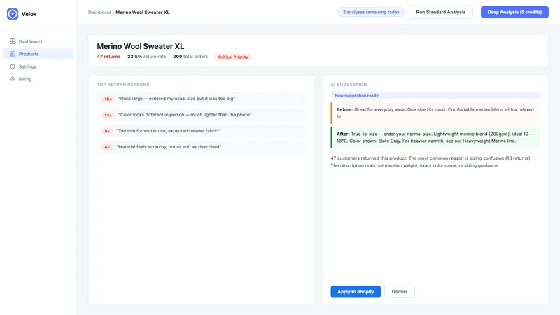The image size is (560, 315).
Task: Click the 'Material feels scratchy' row
Action: pyautogui.click(x=202, y=147)
